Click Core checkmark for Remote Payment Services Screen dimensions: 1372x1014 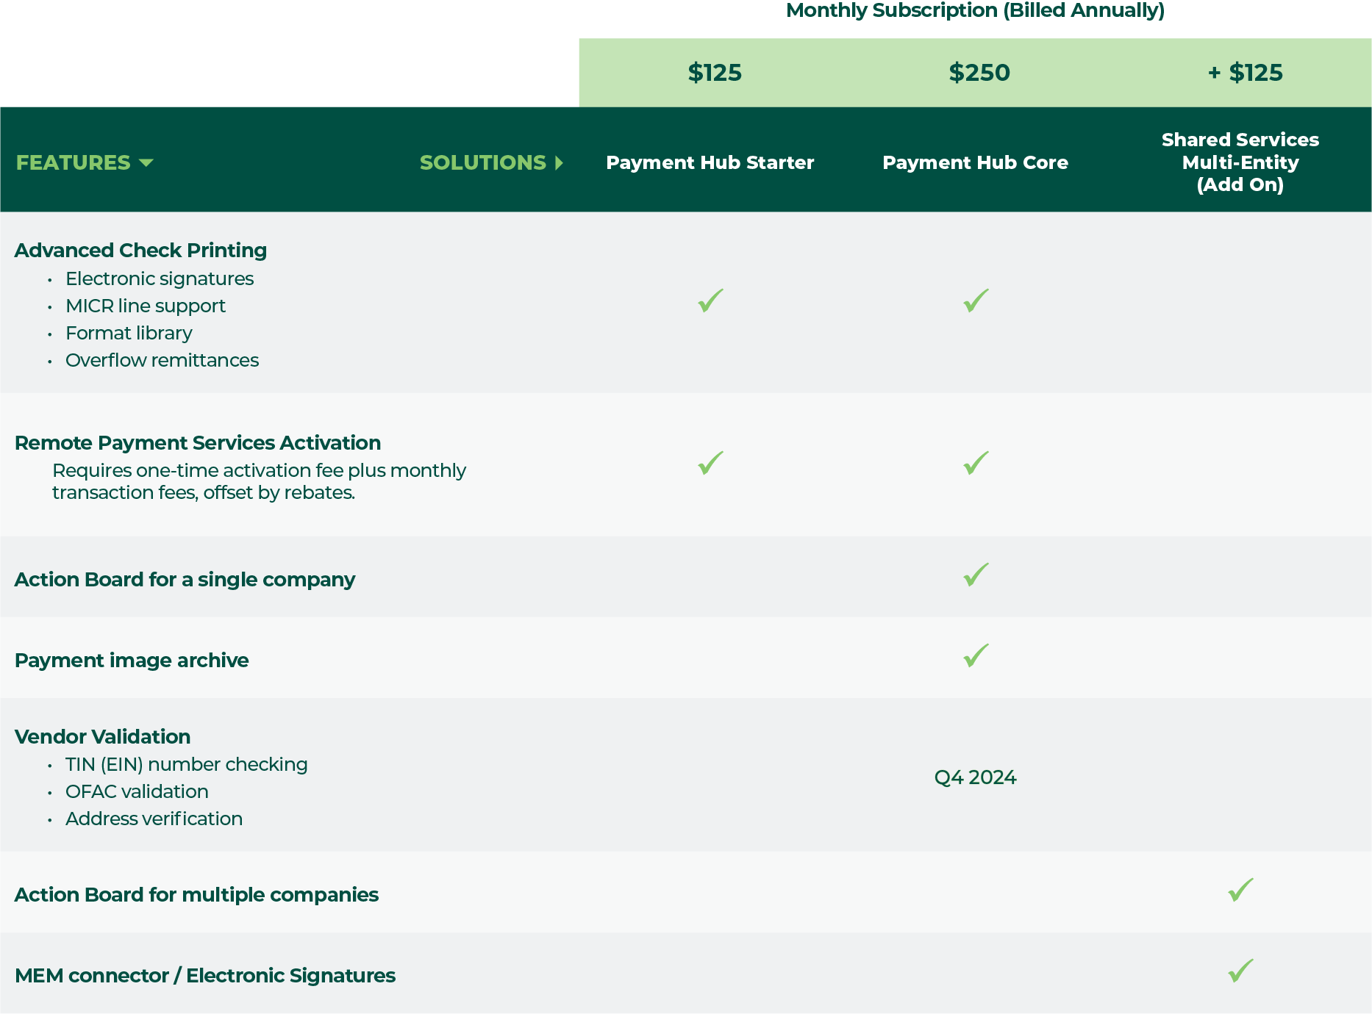(x=976, y=463)
